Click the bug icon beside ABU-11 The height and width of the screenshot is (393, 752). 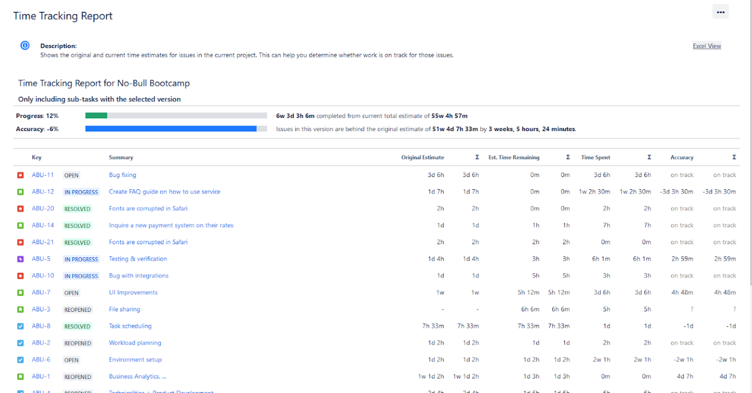point(21,175)
